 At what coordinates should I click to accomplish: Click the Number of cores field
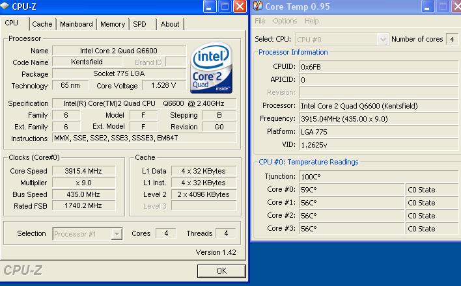(452, 39)
